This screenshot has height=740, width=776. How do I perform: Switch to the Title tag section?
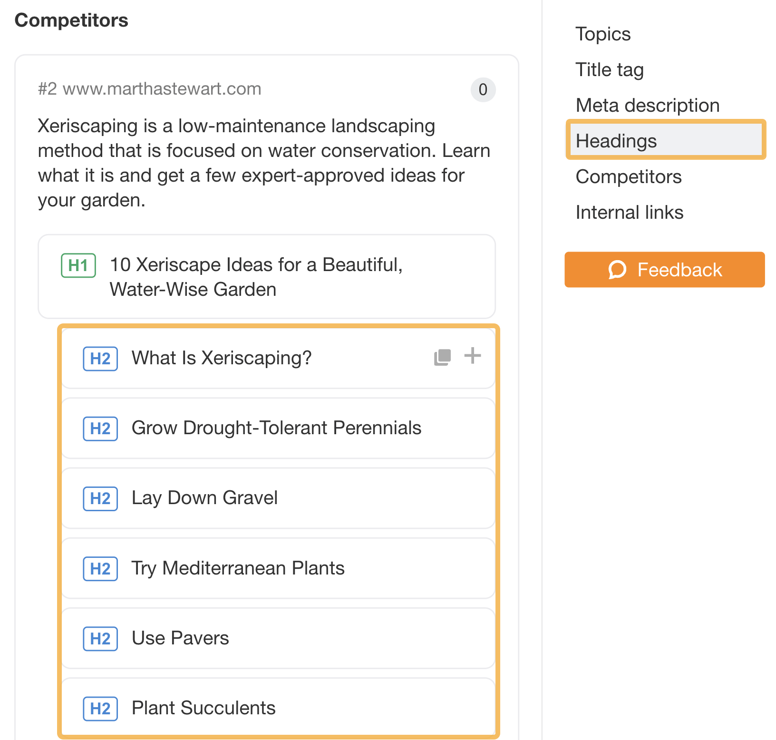(x=610, y=69)
